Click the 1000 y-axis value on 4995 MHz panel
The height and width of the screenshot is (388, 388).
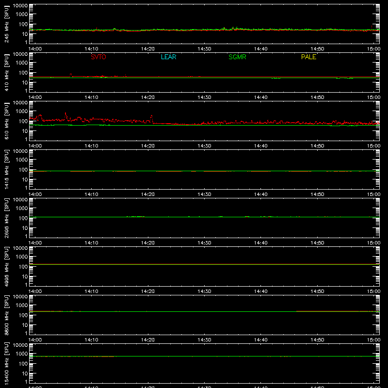[x=22, y=257]
